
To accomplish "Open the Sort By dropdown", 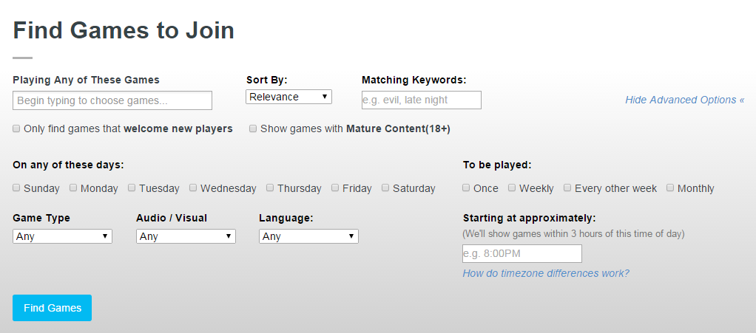I will [x=288, y=97].
